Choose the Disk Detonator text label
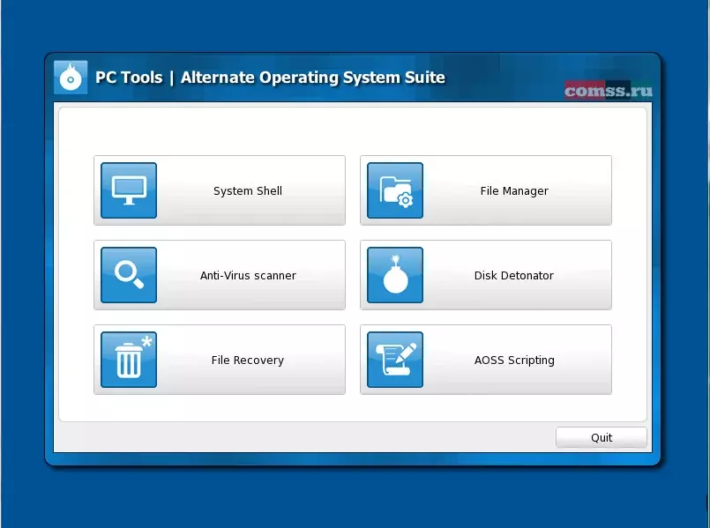Viewport: 710px width, 528px height. pos(514,276)
